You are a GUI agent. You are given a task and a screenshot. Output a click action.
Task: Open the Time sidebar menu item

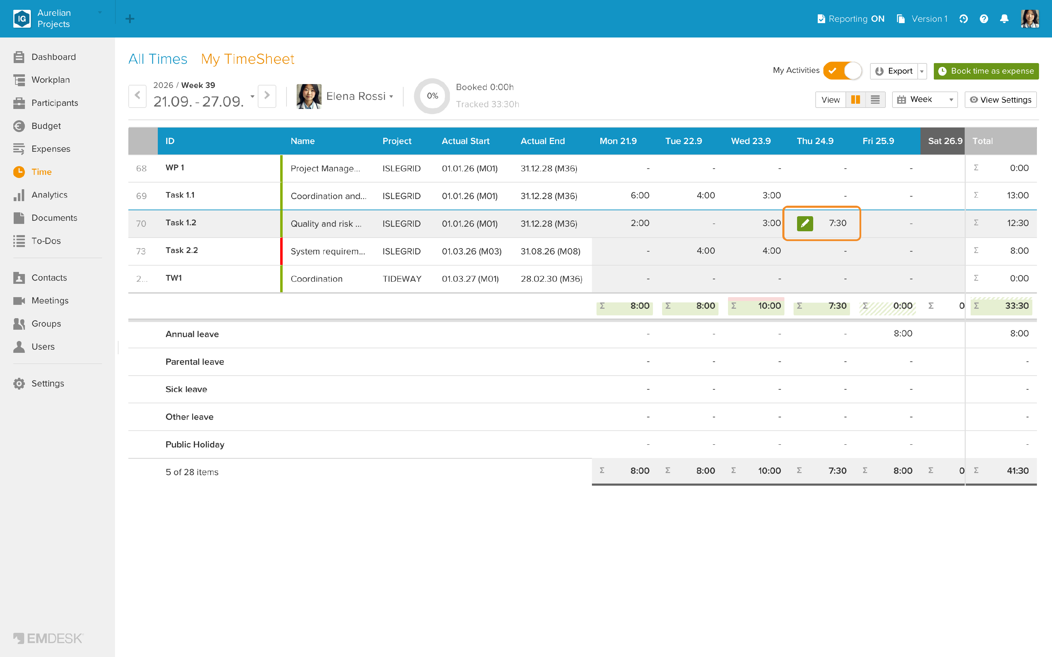pyautogui.click(x=33, y=172)
